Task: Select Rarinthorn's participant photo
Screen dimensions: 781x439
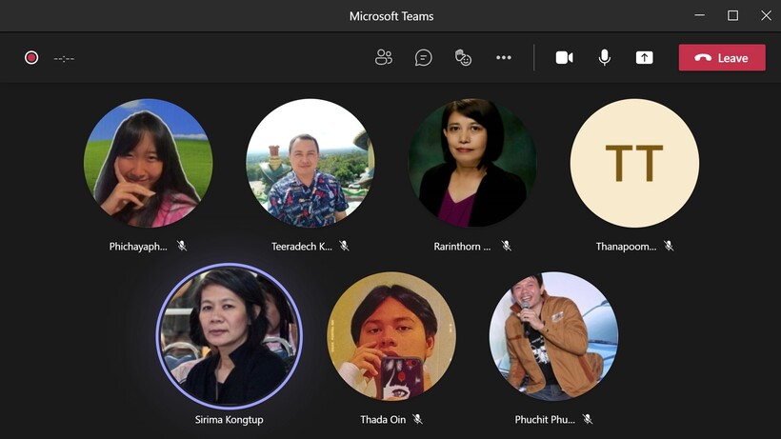Action: coord(472,163)
